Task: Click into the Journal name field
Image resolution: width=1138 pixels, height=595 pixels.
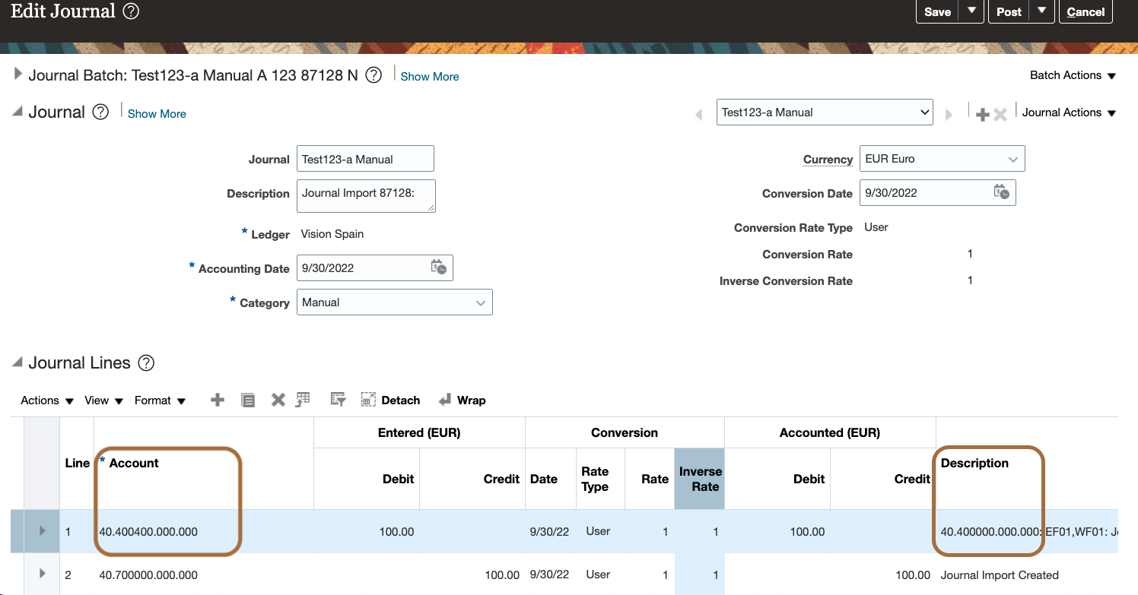Action: coord(365,160)
